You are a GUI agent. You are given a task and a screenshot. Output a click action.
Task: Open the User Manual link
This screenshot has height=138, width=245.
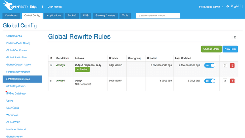point(55,7)
